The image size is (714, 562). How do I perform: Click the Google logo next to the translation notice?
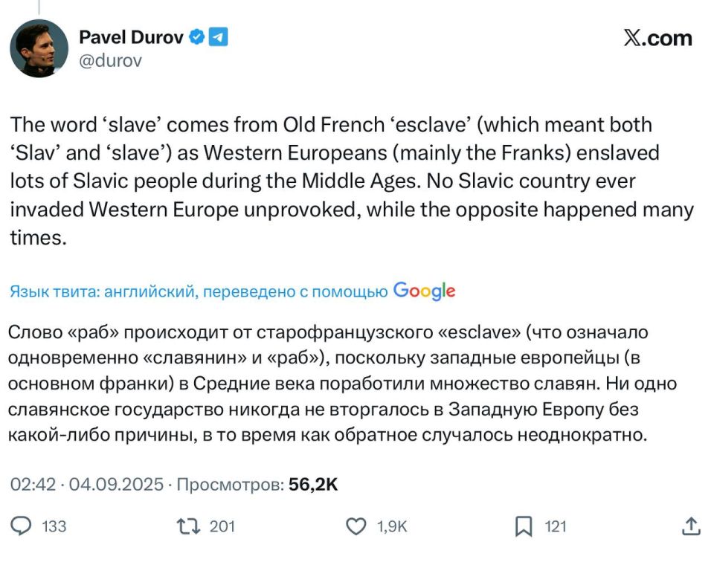tap(424, 291)
